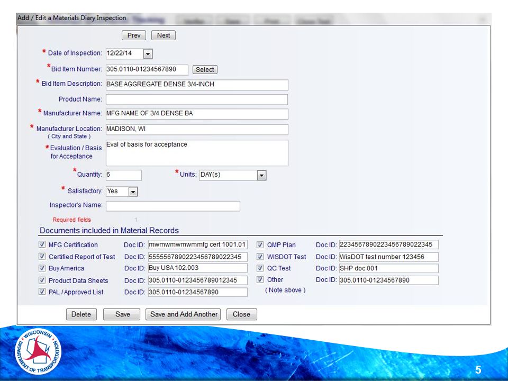Screen dimensions: 508x381
Task: Click the Save button
Action: tap(122, 314)
